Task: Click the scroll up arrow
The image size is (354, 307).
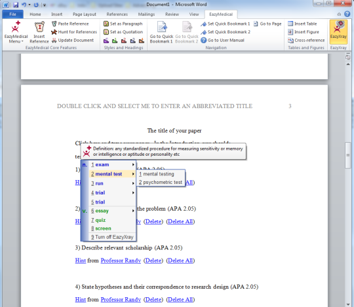Action: click(x=348, y=64)
